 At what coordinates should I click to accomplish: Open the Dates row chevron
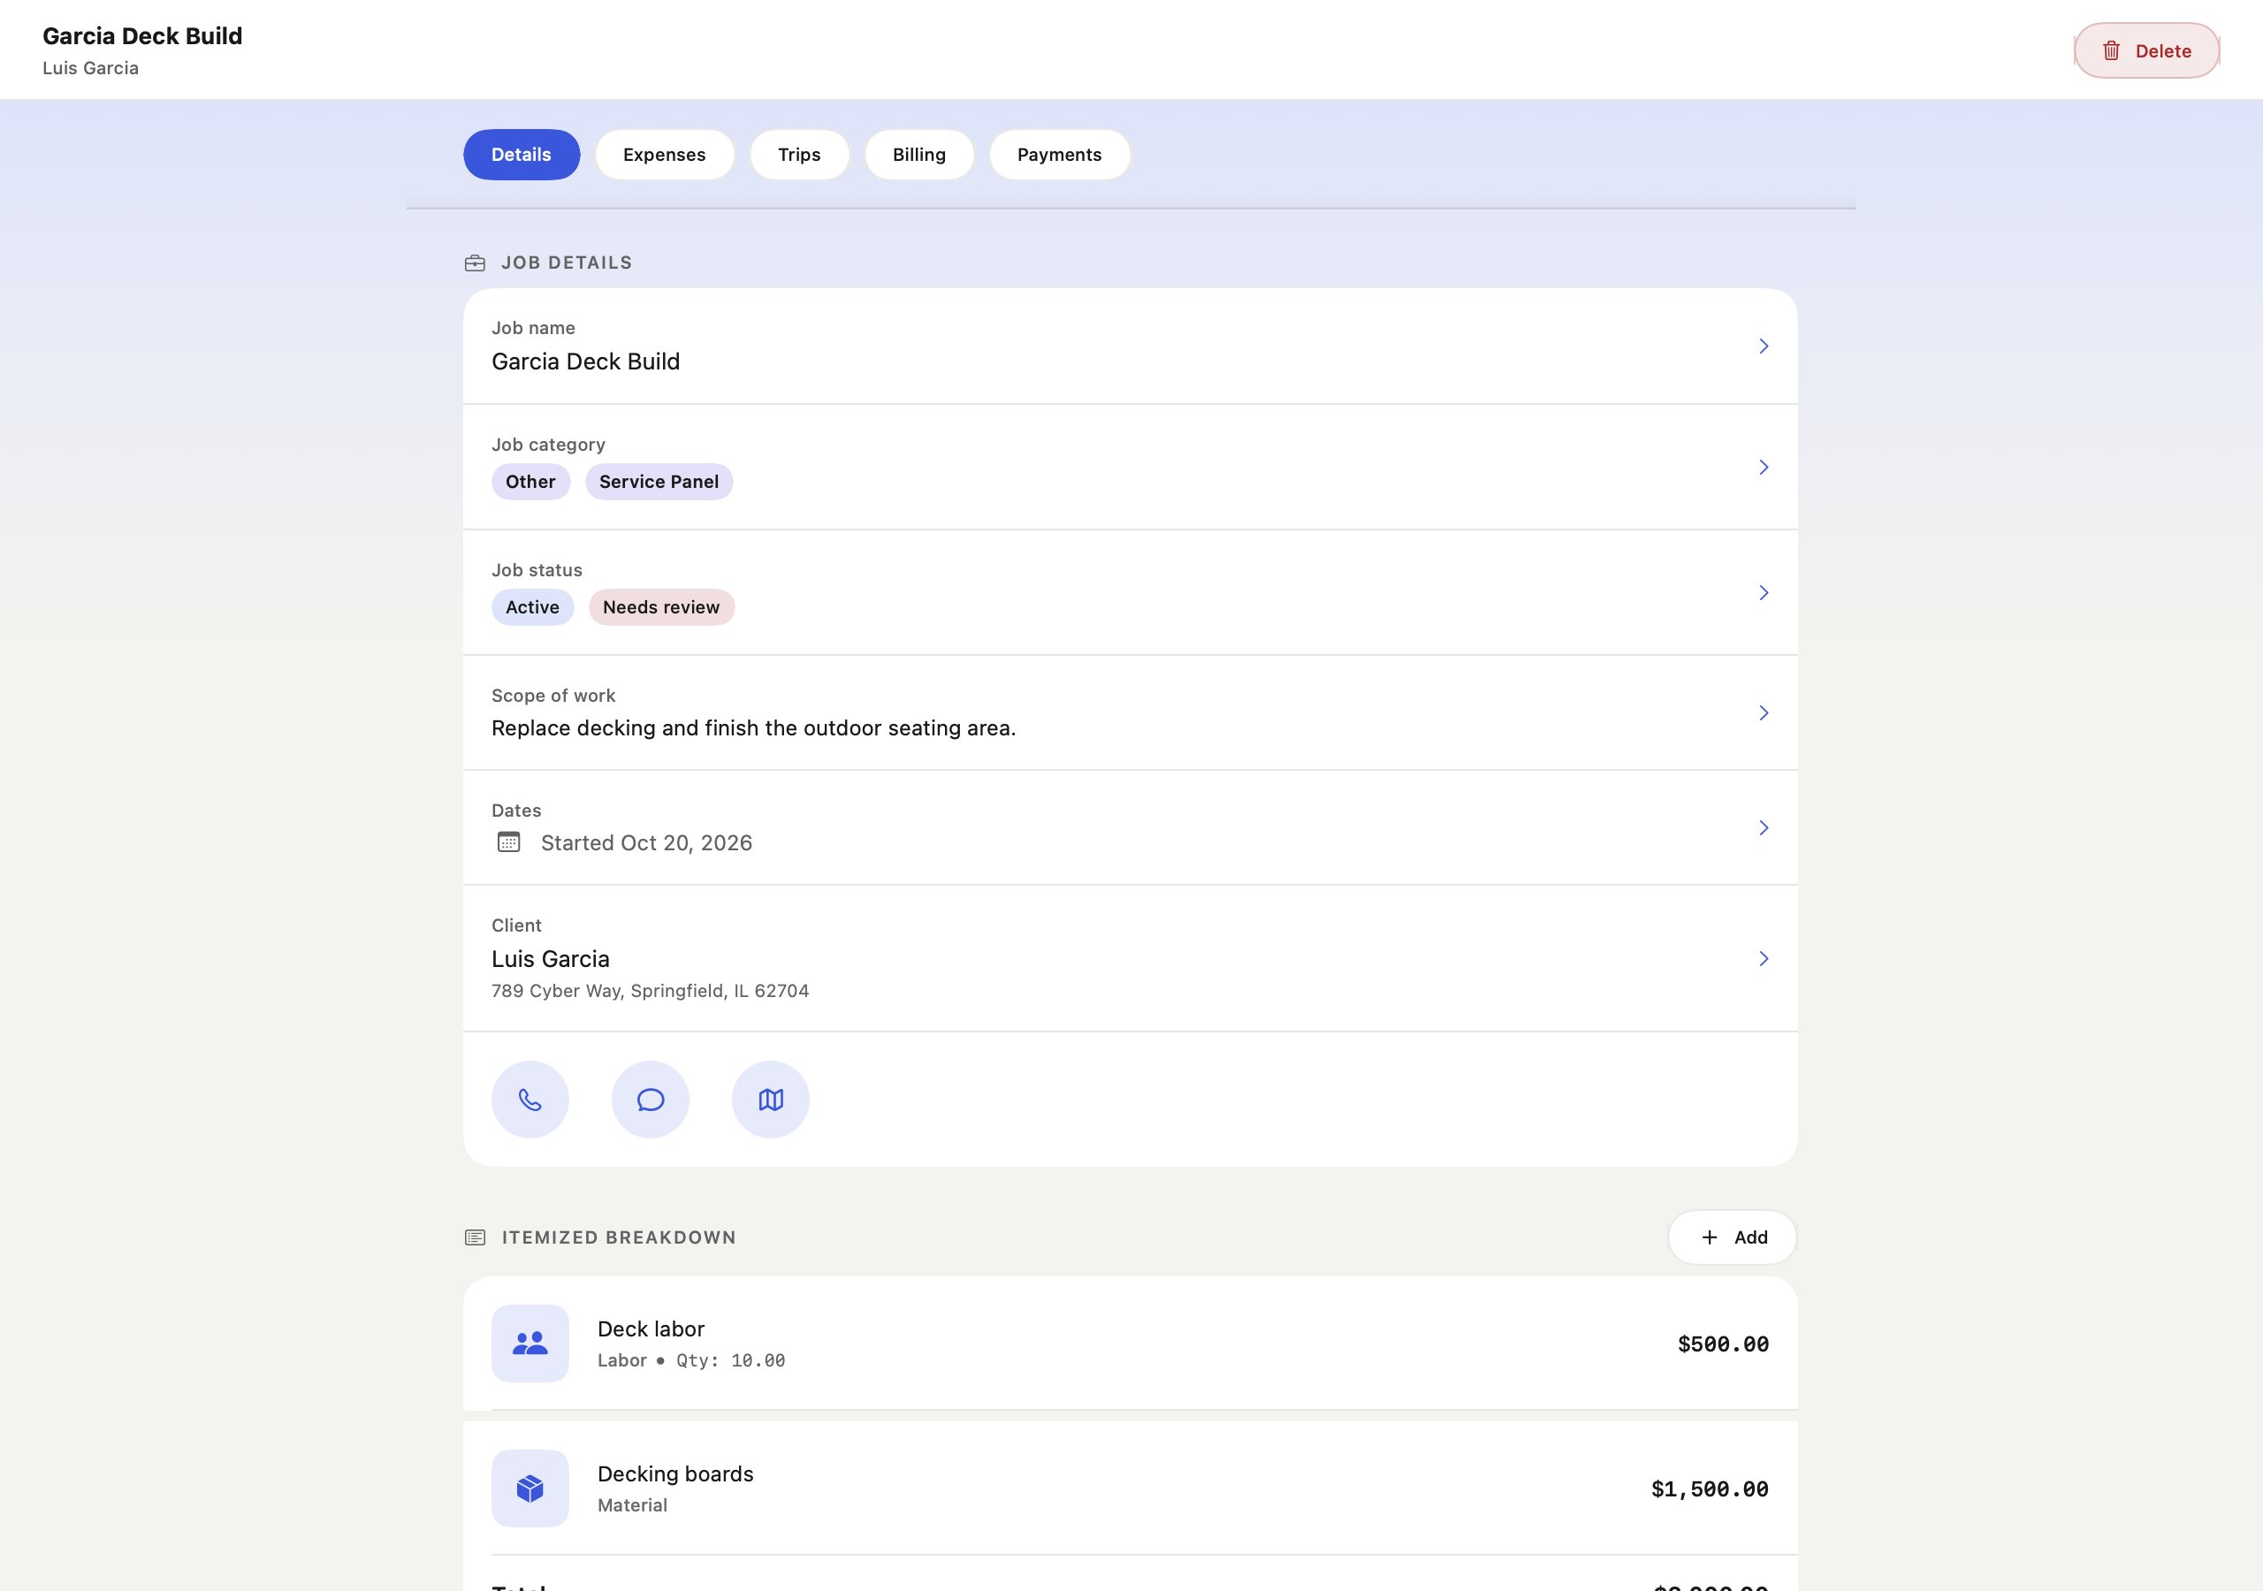coord(1764,828)
